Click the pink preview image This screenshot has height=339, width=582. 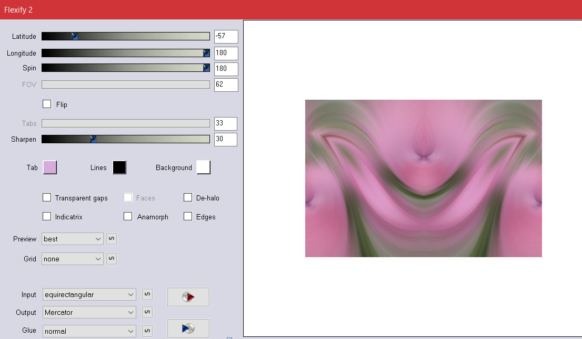pos(423,178)
